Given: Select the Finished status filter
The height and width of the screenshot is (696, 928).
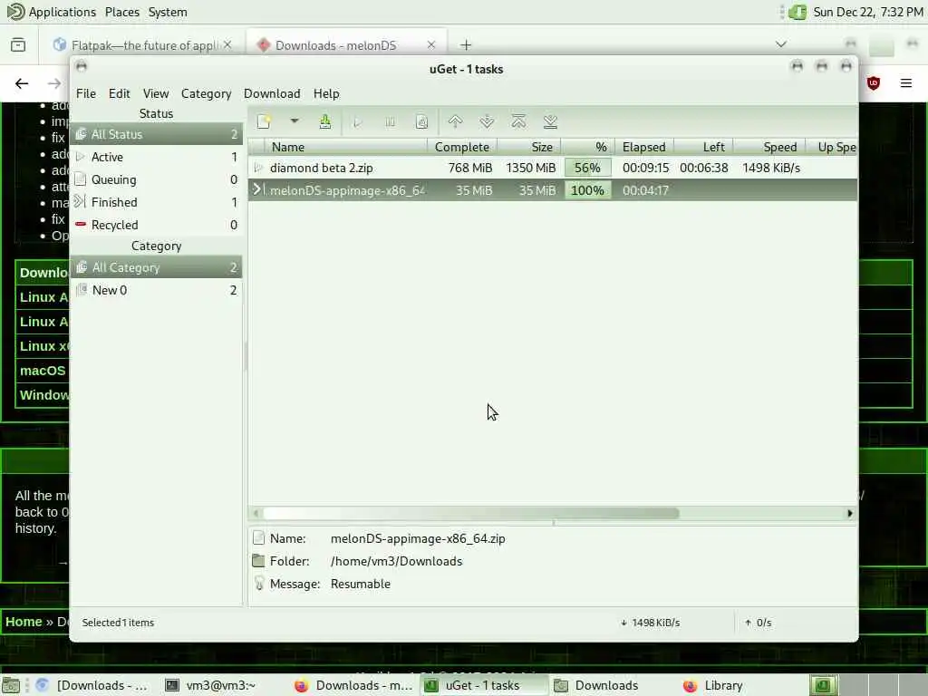Looking at the screenshot, I should pyautogui.click(x=156, y=202).
